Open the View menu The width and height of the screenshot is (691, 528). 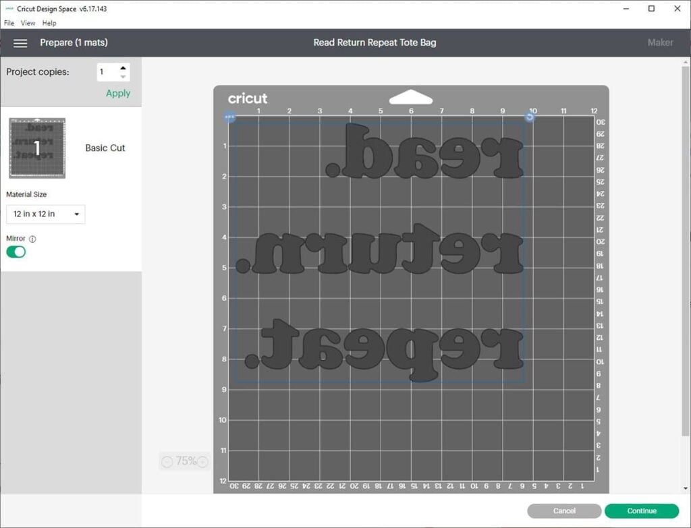point(28,23)
